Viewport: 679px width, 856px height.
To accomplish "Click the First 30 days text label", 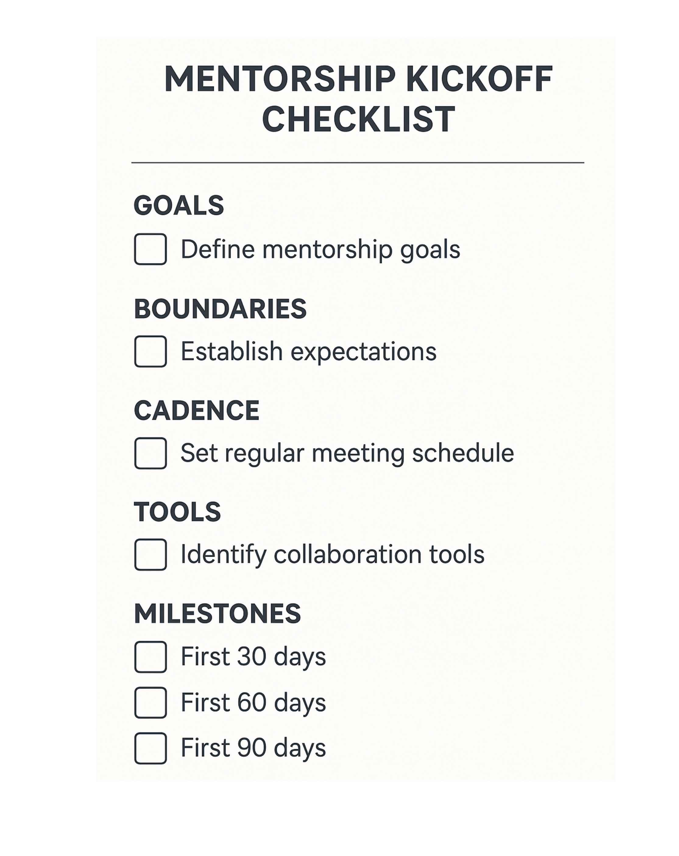I will click(x=253, y=657).
